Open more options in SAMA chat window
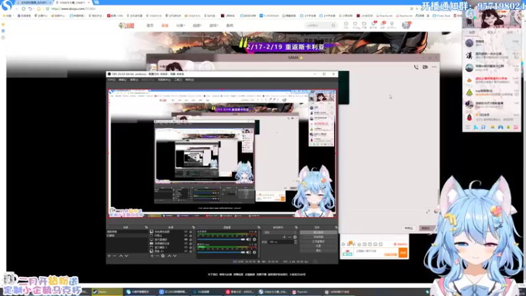The image size is (526, 296). (x=434, y=67)
